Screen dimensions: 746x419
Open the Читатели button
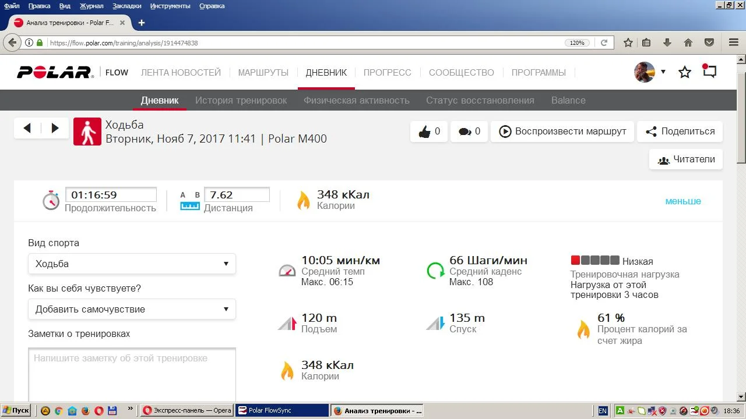[x=686, y=159]
